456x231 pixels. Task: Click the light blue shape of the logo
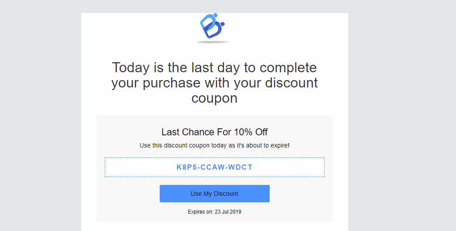coord(207,22)
